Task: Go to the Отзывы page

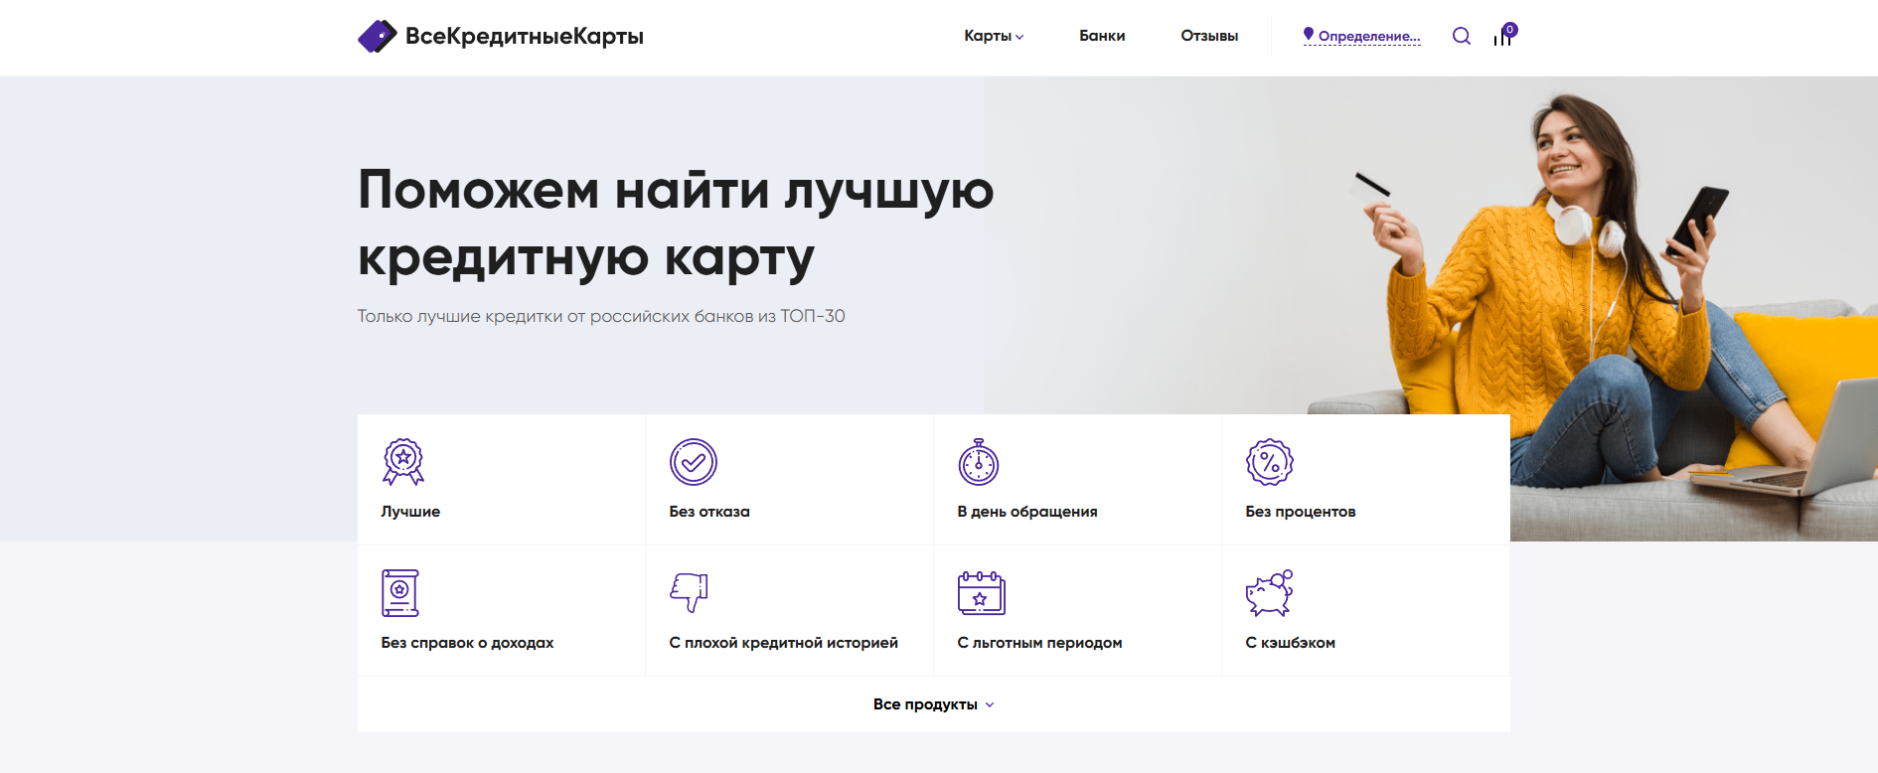Action: click(x=1209, y=36)
